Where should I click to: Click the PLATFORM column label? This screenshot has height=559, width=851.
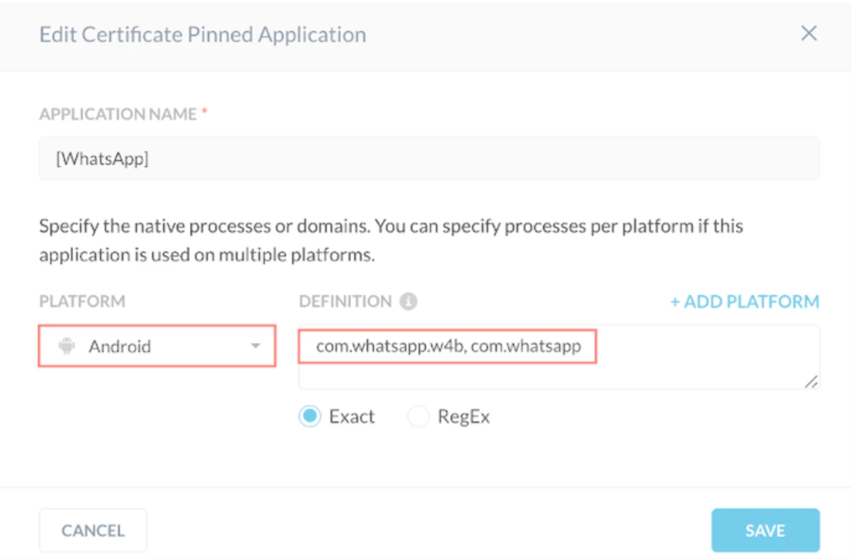(82, 301)
